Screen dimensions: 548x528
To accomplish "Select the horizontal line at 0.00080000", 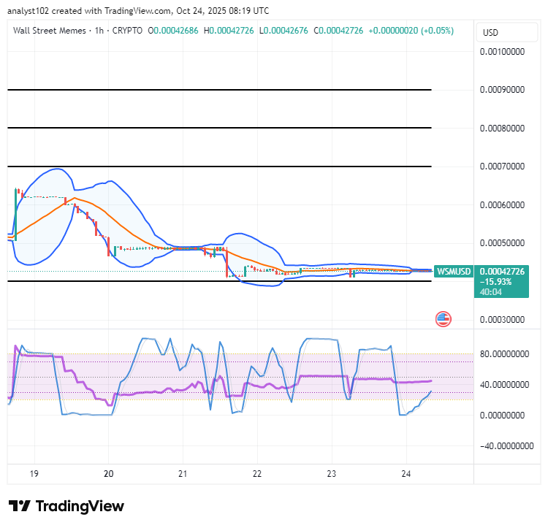I will coord(219,128).
